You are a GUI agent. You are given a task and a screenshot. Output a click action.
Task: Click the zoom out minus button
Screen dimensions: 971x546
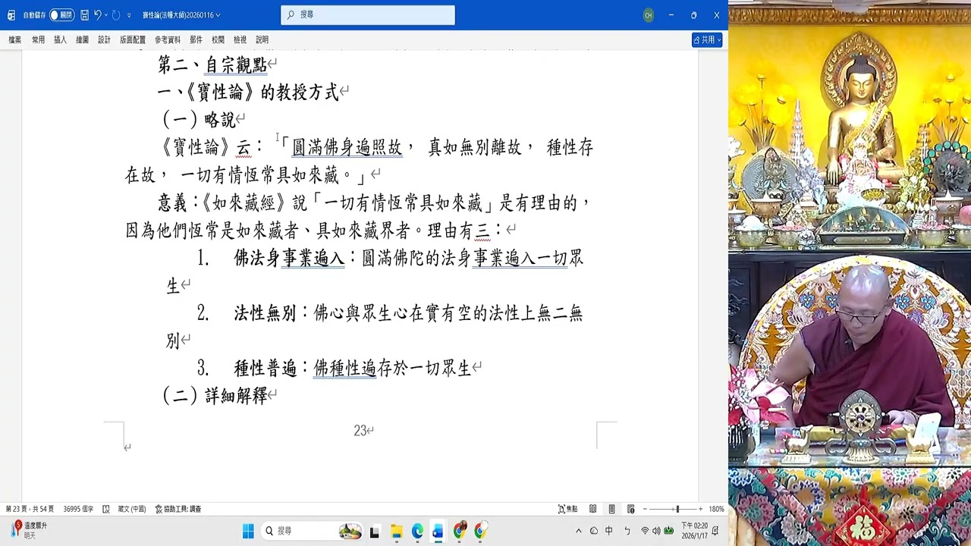[645, 509]
